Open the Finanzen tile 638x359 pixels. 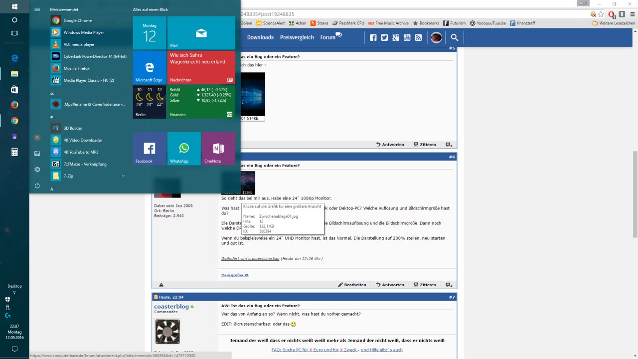tap(201, 102)
